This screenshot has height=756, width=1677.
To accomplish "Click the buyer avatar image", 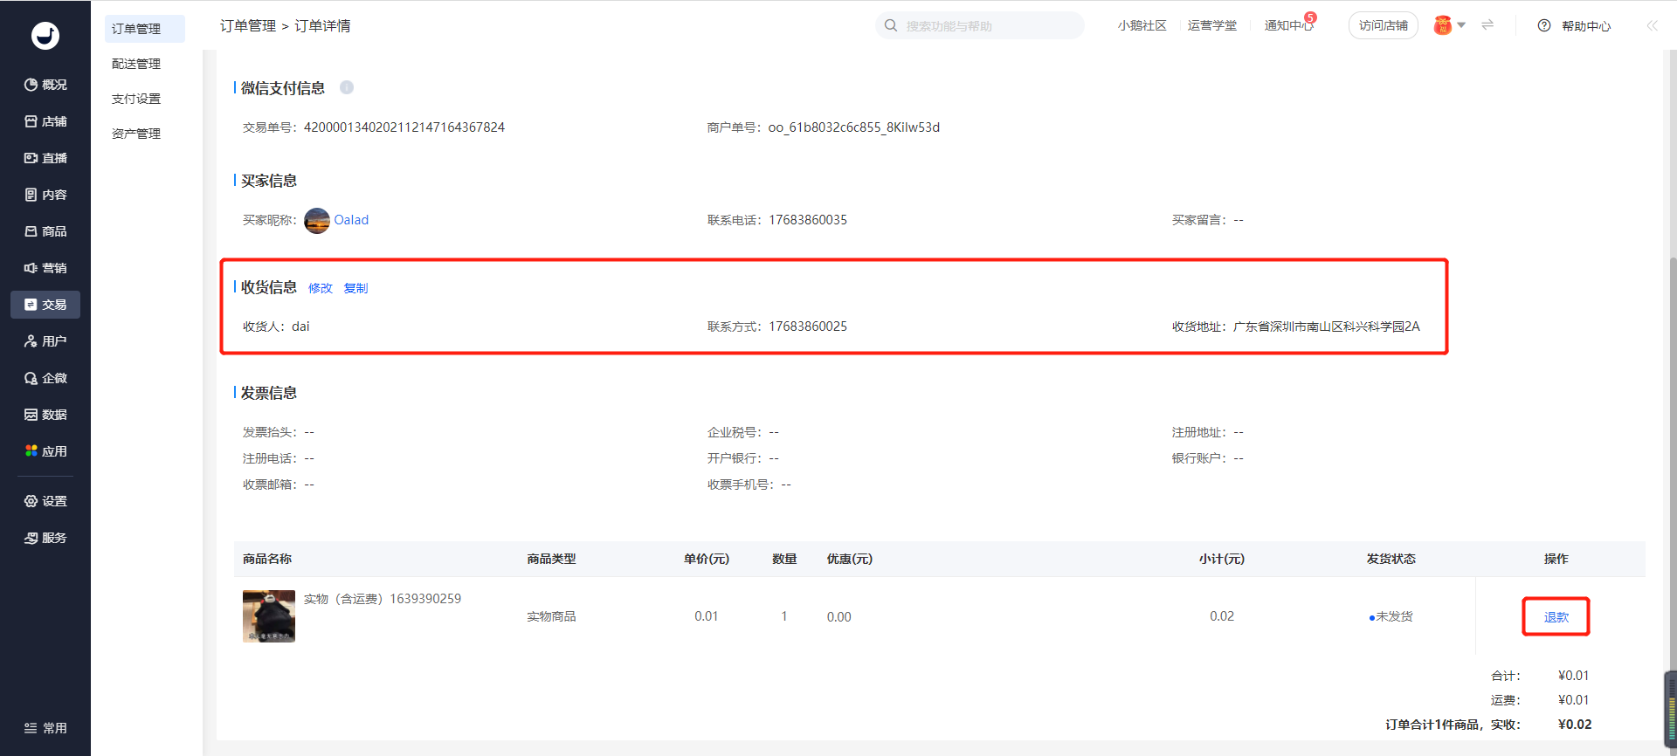I will point(317,221).
